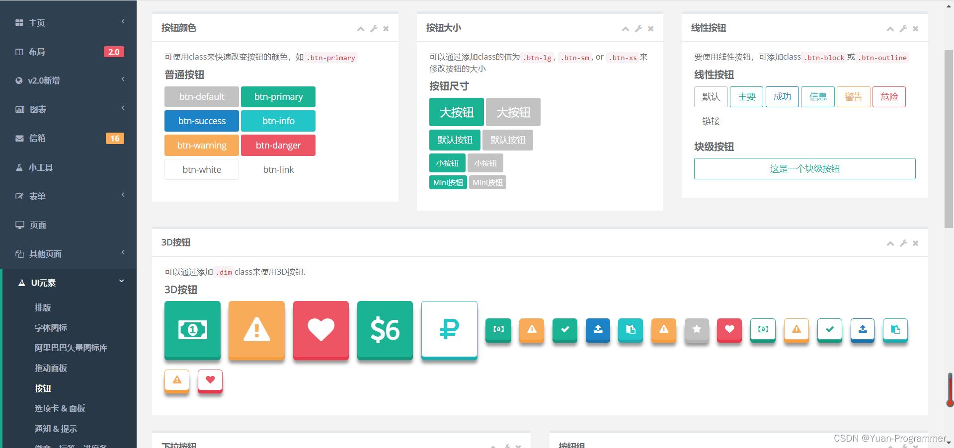
Task: Click the green 大按钮 large button
Action: pyautogui.click(x=457, y=112)
